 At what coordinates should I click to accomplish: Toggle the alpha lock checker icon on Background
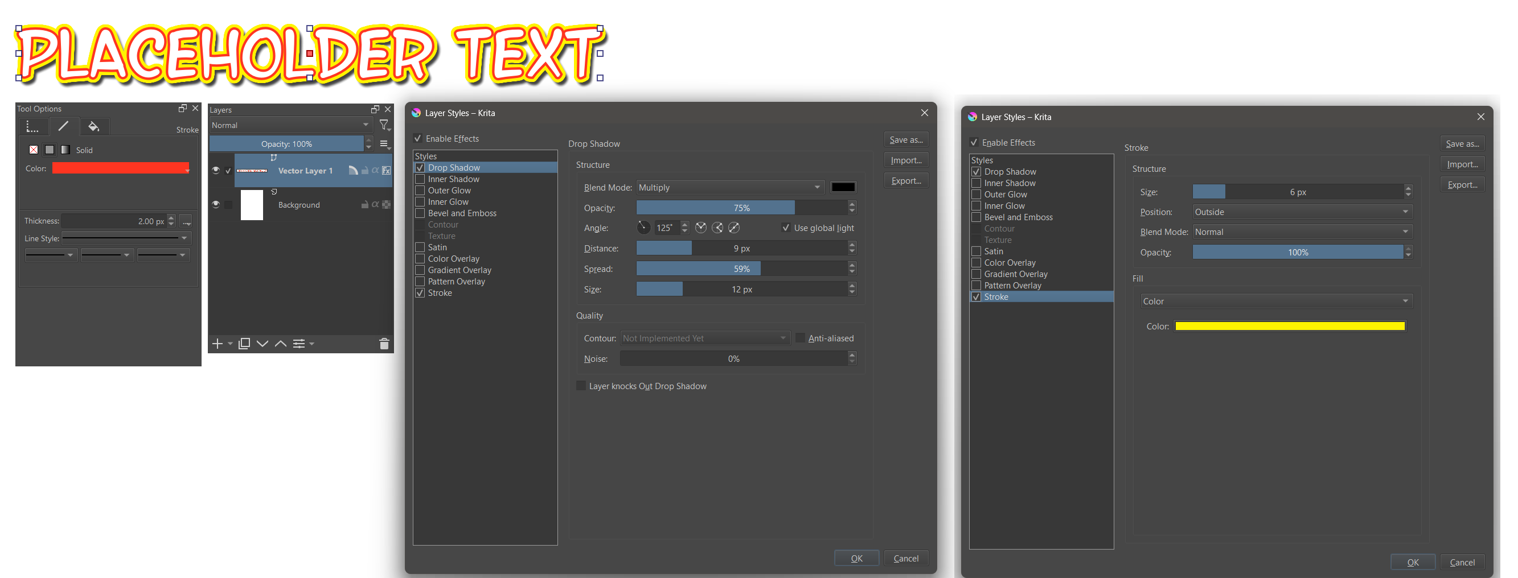pos(386,205)
